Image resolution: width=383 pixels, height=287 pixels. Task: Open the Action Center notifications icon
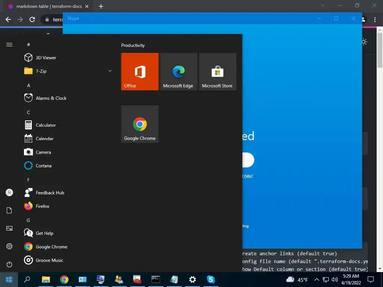pyautogui.click(x=371, y=280)
